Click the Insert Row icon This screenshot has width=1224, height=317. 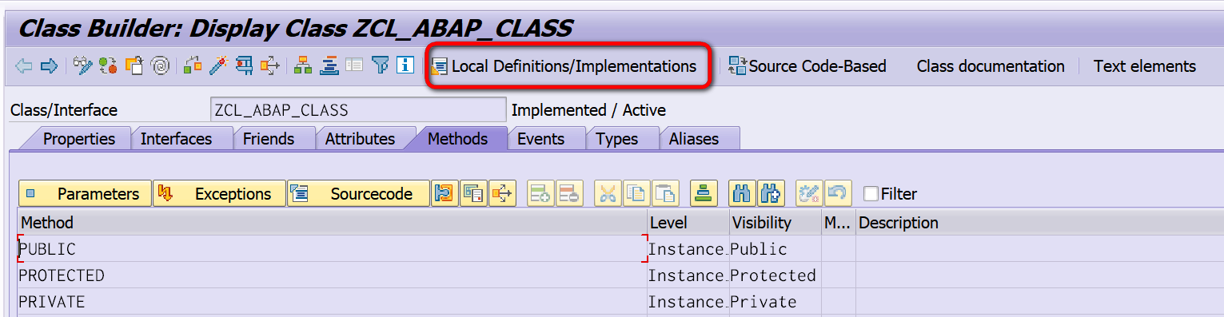(x=540, y=193)
